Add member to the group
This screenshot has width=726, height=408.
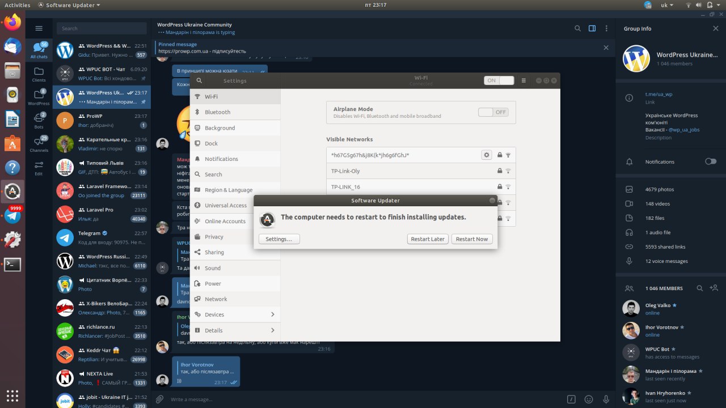[715, 288]
